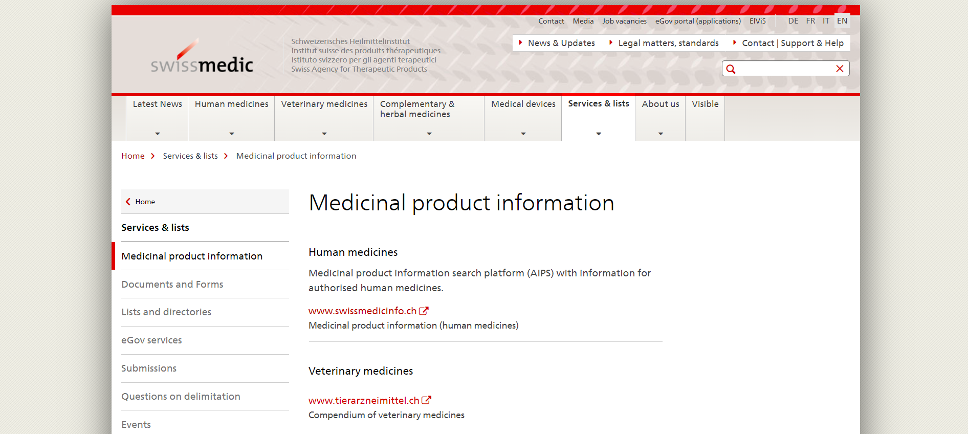
Task: Select Documents and Forms in sidebar
Action: 172,284
